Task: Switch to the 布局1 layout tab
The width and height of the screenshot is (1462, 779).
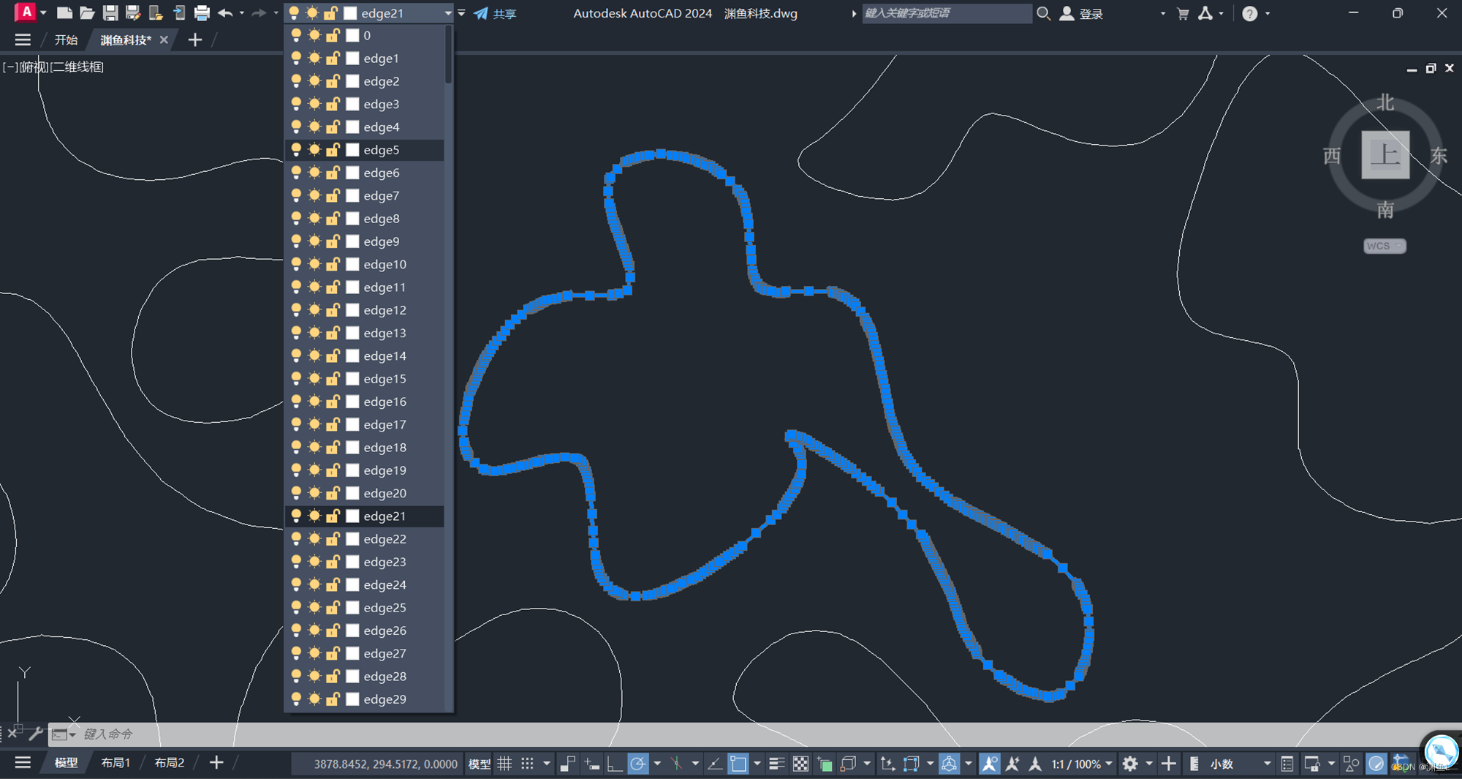Action: tap(115, 763)
